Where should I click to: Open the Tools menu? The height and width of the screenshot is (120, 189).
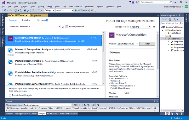pyautogui.click(x=57, y=7)
